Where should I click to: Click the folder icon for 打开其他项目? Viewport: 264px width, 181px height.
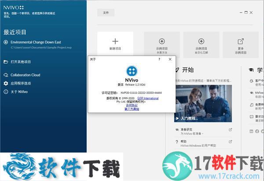(6, 62)
